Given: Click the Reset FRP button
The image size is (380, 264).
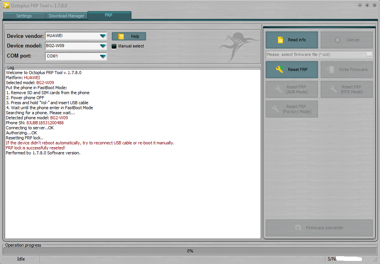Looking at the screenshot, I should (292, 69).
